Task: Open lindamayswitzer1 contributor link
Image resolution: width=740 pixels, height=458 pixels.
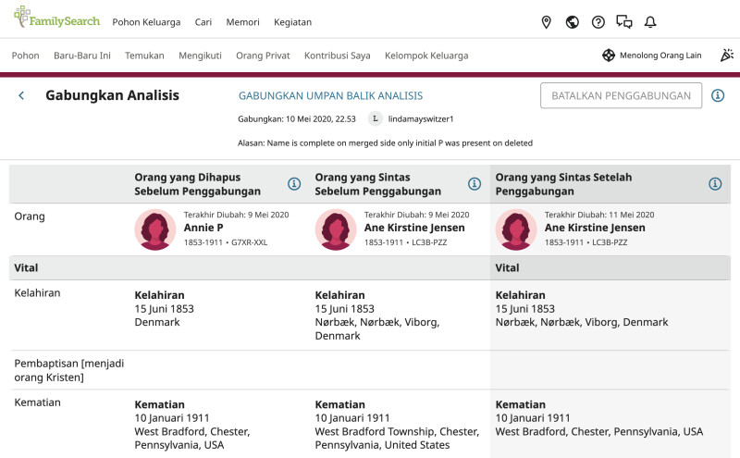Action: click(421, 119)
